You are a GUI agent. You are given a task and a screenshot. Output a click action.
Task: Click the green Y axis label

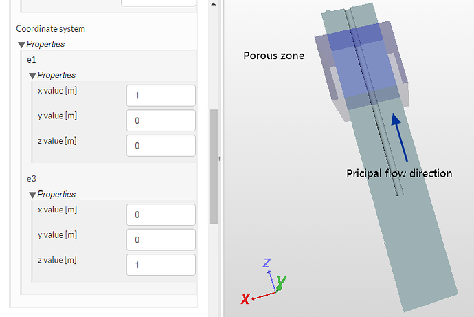pyautogui.click(x=282, y=281)
